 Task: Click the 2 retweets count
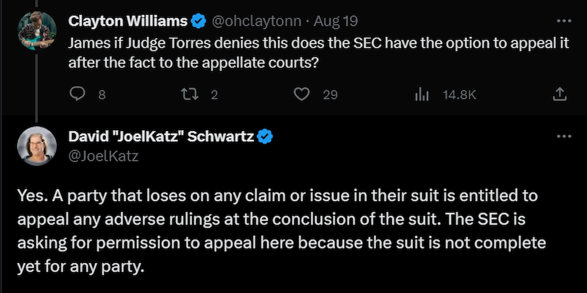[x=214, y=94]
